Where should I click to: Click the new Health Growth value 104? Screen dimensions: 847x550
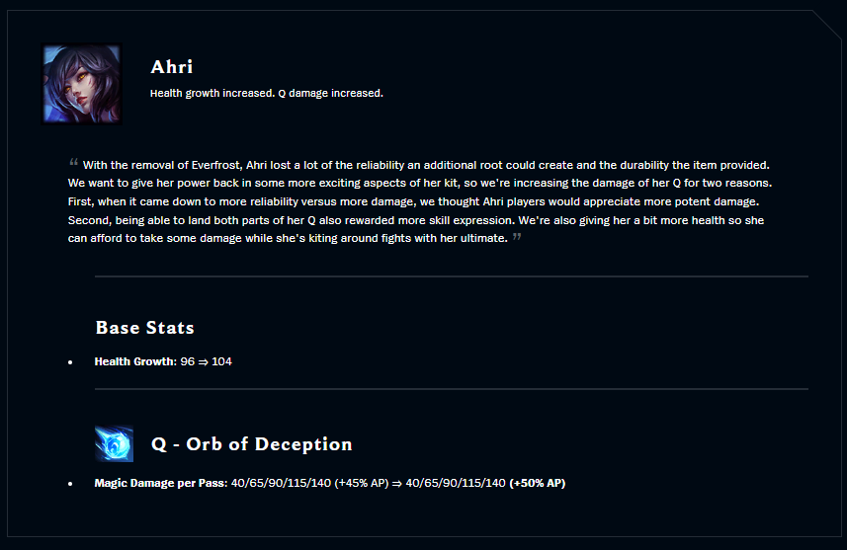tap(221, 361)
